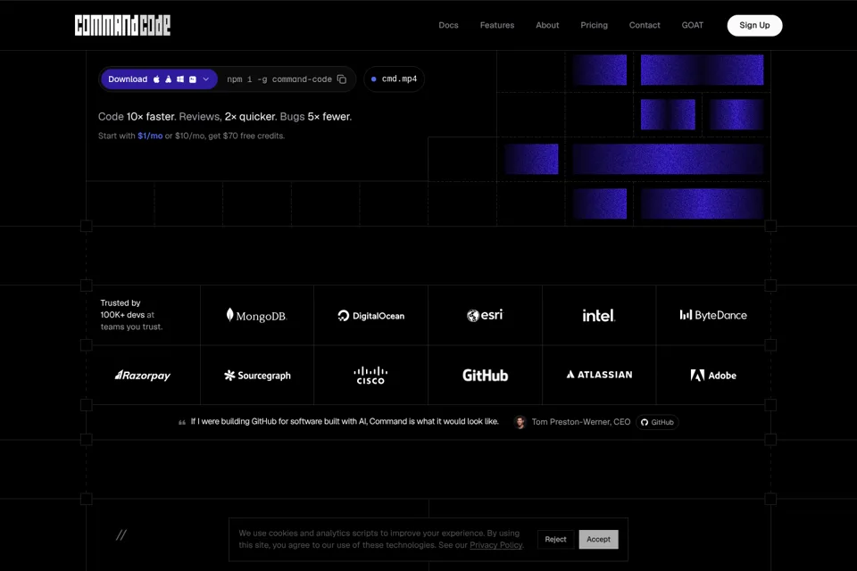Click the Atlassian logo

600,375
